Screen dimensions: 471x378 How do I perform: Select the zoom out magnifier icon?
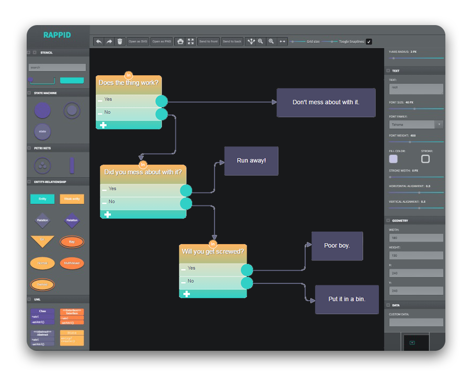(260, 41)
